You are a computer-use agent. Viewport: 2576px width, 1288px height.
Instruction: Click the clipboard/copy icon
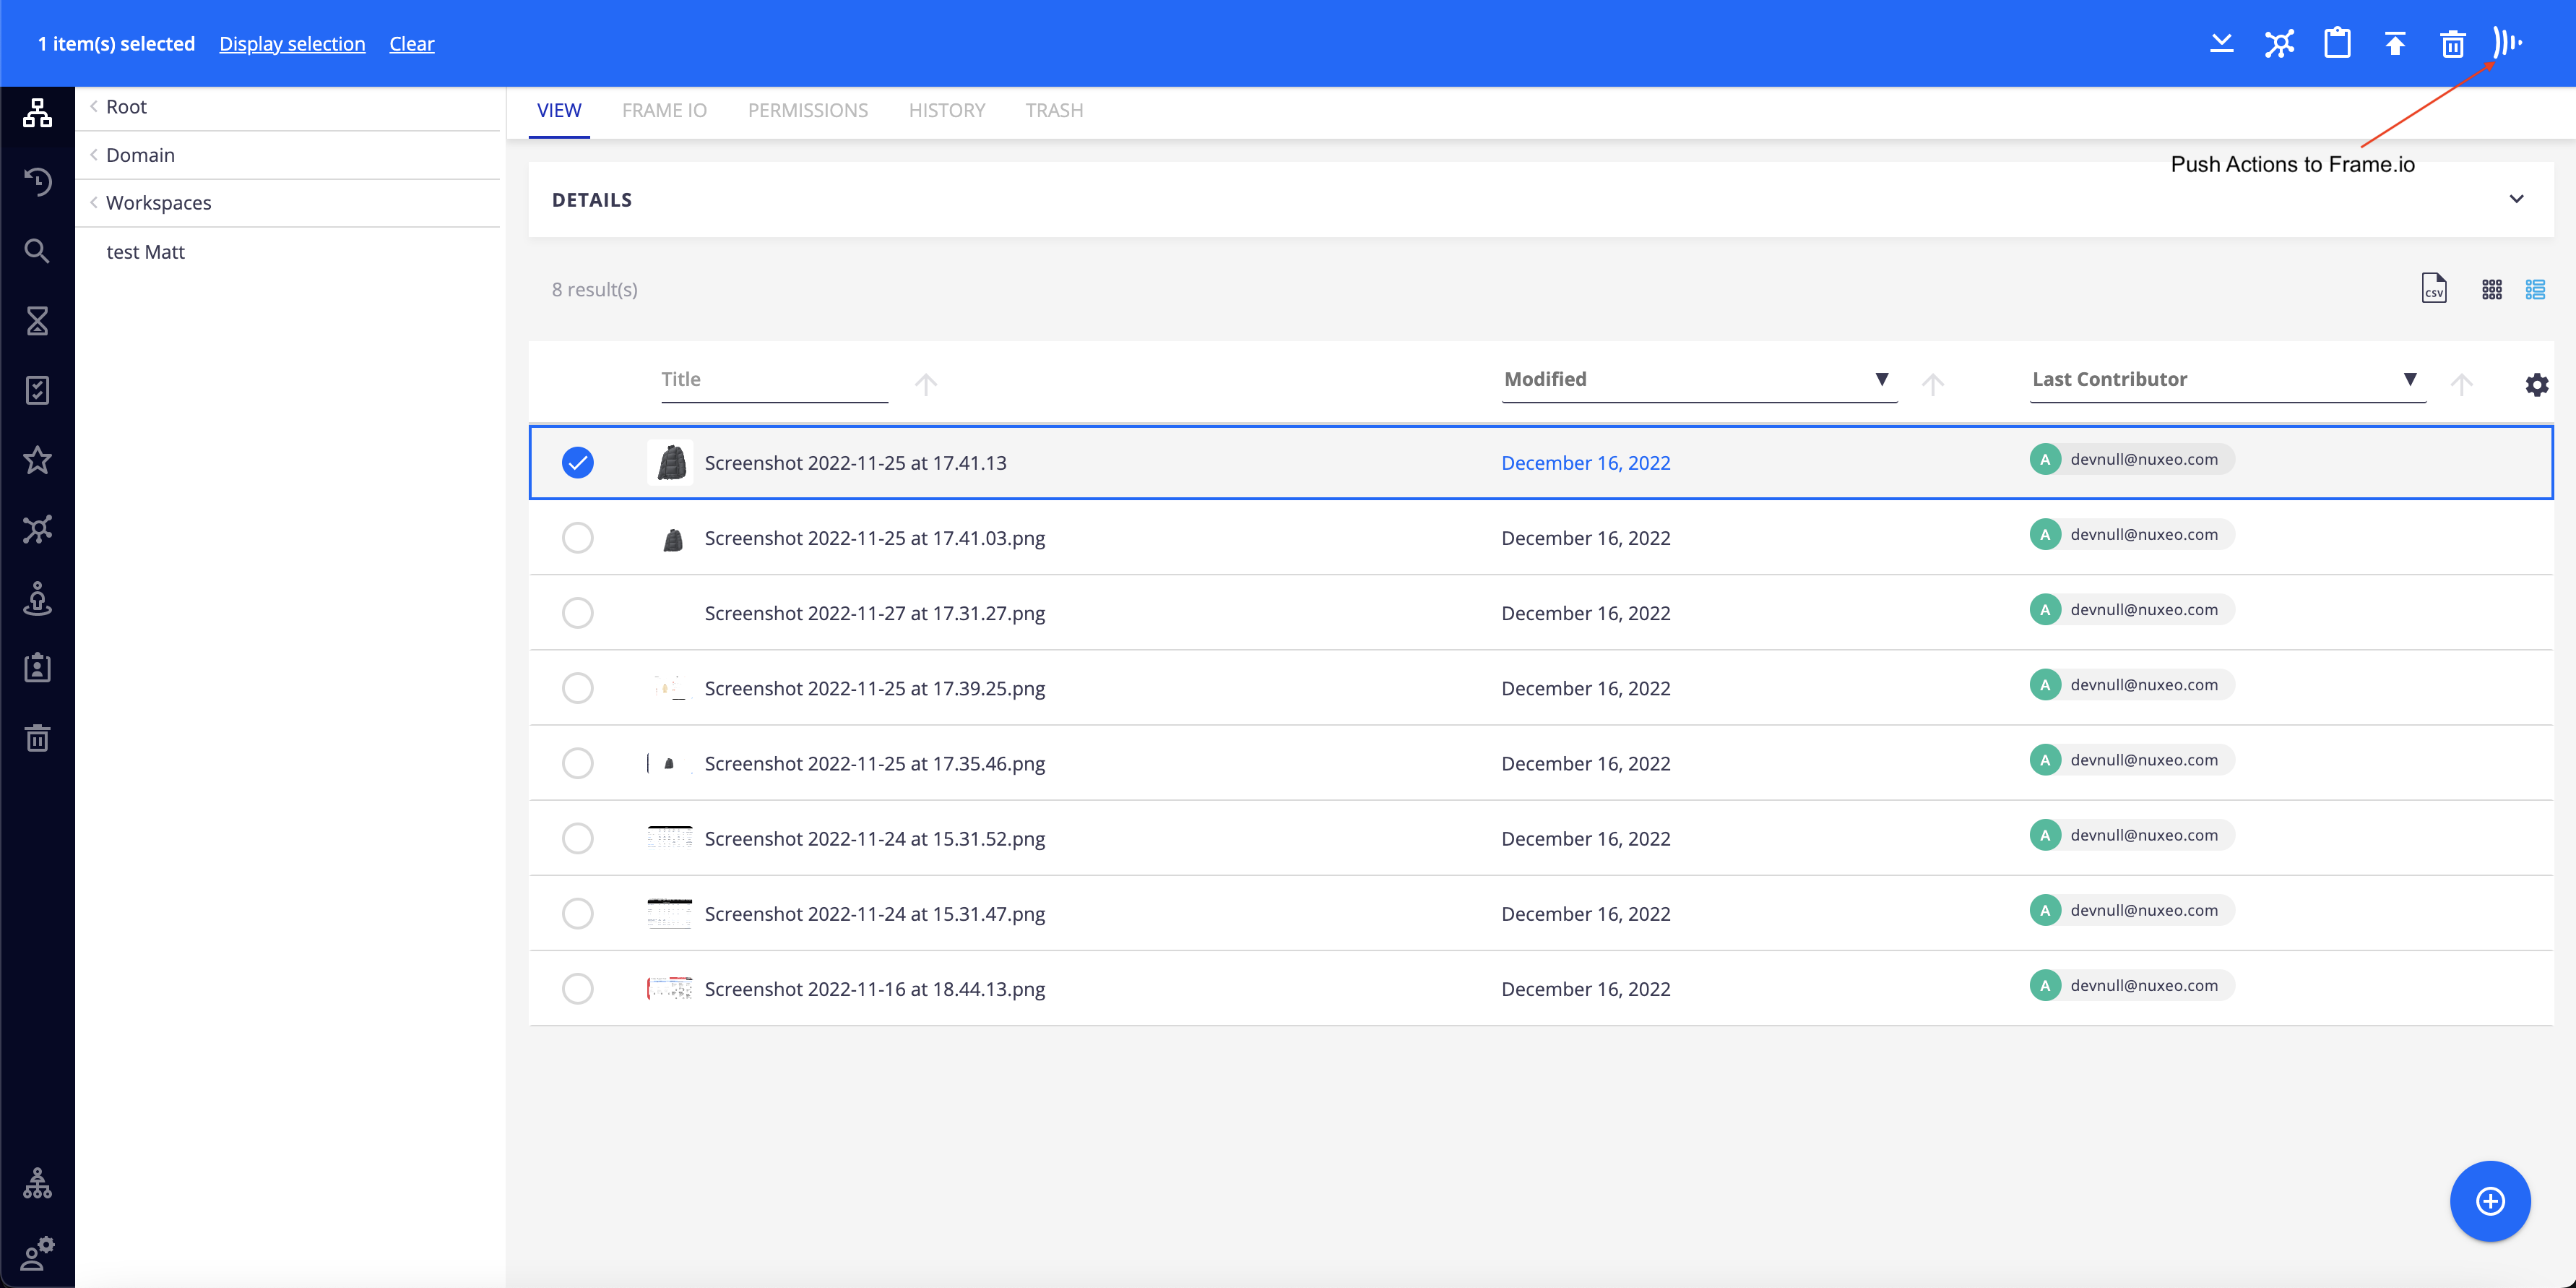click(x=2335, y=43)
